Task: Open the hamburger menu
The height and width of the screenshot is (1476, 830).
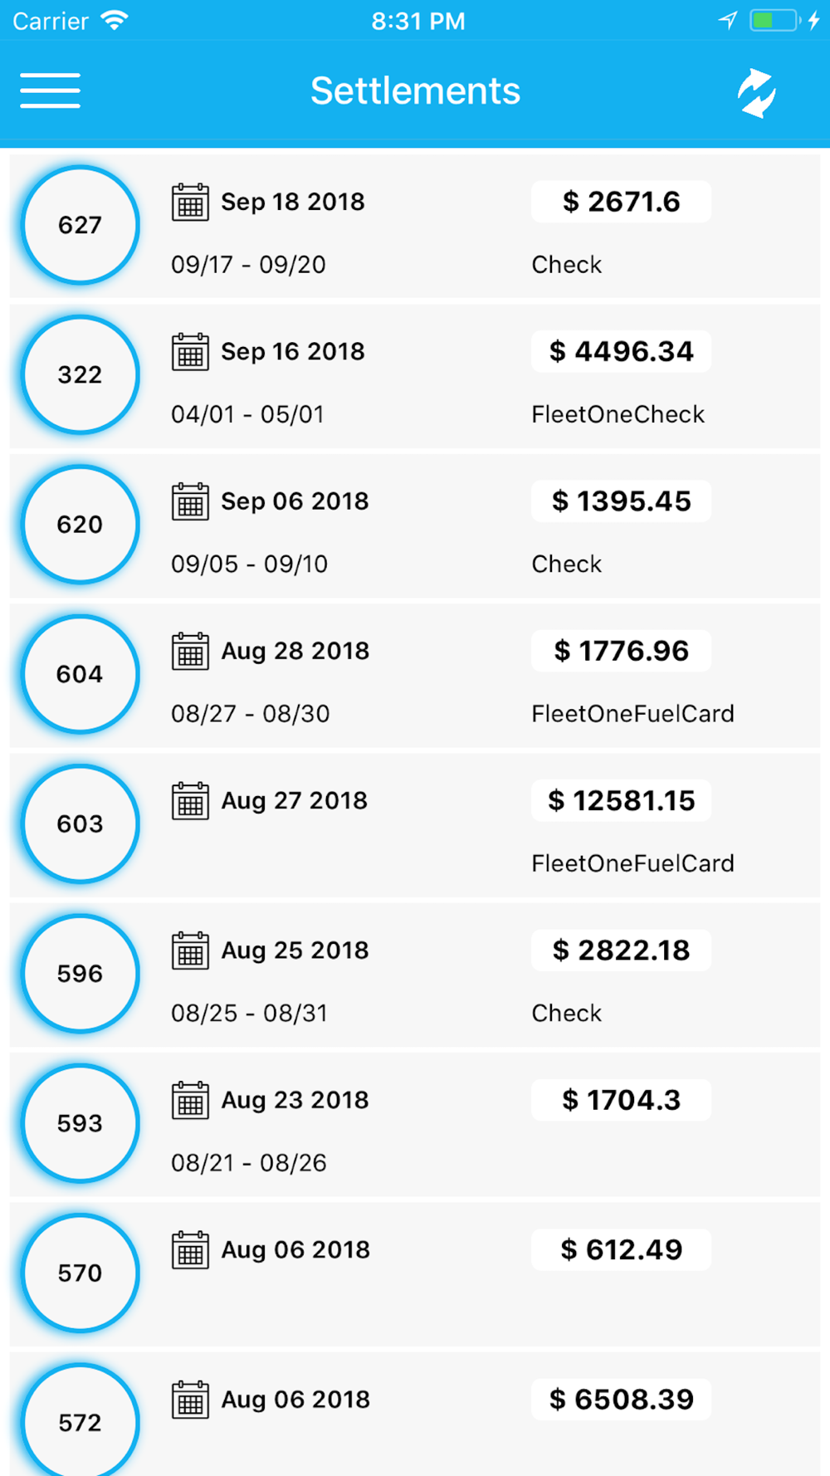Action: coord(50,90)
